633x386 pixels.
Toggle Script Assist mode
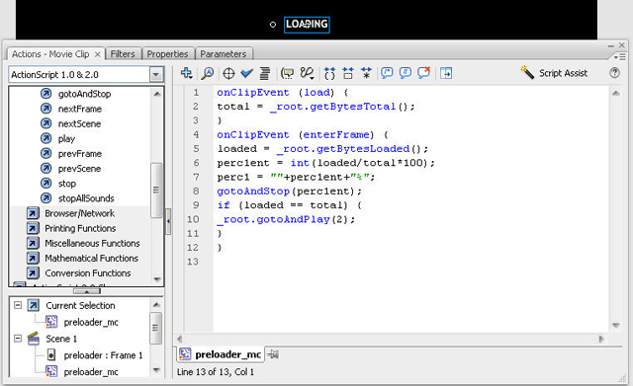coord(554,73)
